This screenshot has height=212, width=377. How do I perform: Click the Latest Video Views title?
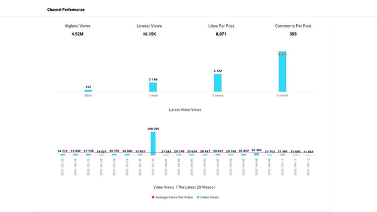pos(185,110)
